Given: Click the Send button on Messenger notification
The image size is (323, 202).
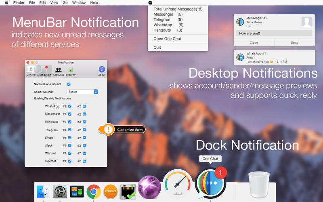Looking at the screenshot, I should pyautogui.click(x=295, y=42).
